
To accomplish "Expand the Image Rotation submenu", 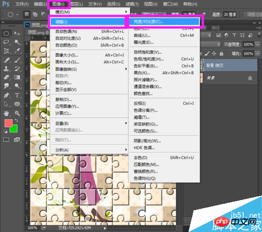I will 90,69.
